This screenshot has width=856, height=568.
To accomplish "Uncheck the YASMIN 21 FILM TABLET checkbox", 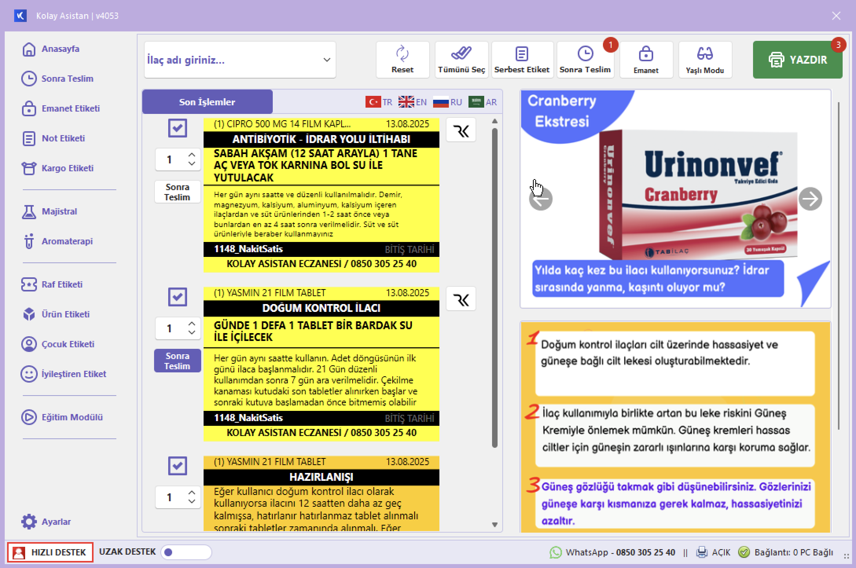I will click(177, 297).
